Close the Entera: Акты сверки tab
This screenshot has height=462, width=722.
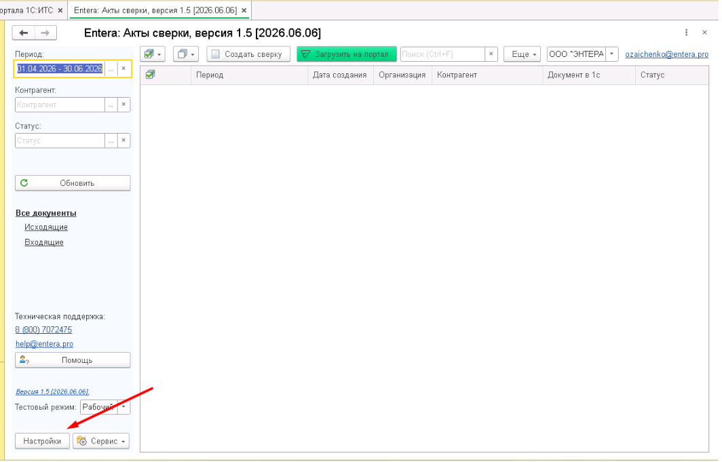coord(244,10)
